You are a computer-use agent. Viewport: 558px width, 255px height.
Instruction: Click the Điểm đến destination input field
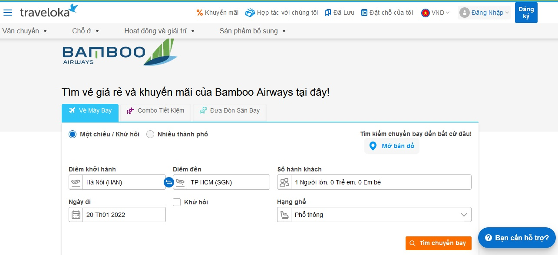(228, 182)
